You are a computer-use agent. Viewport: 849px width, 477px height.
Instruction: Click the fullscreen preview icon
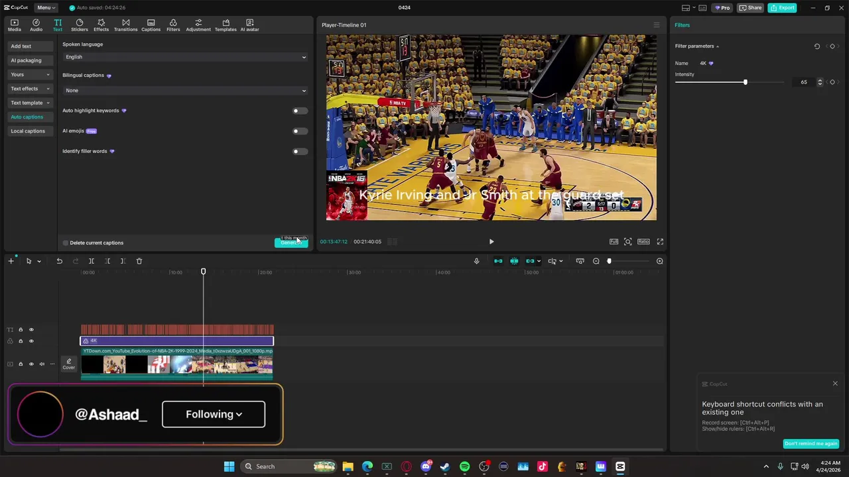pos(660,242)
